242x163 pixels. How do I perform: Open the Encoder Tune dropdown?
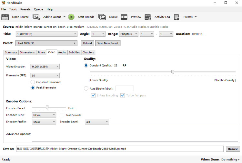pyautogui.click(x=44, y=115)
